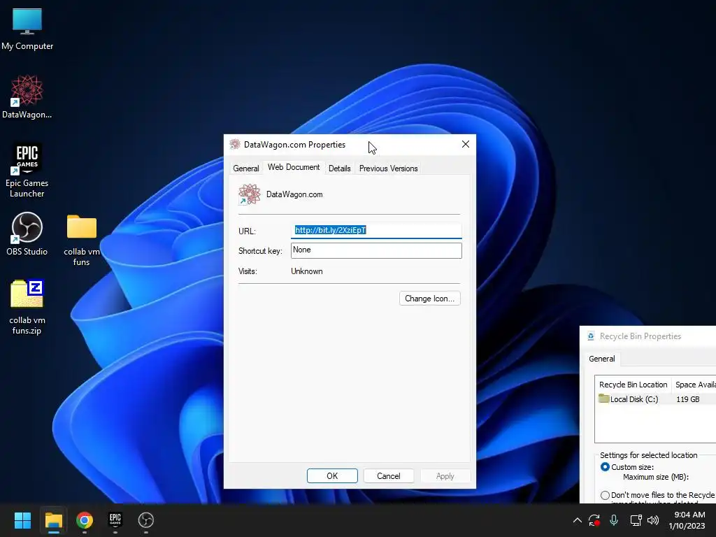Click Cancel in DataWagon Properties
The width and height of the screenshot is (716, 537).
point(389,475)
